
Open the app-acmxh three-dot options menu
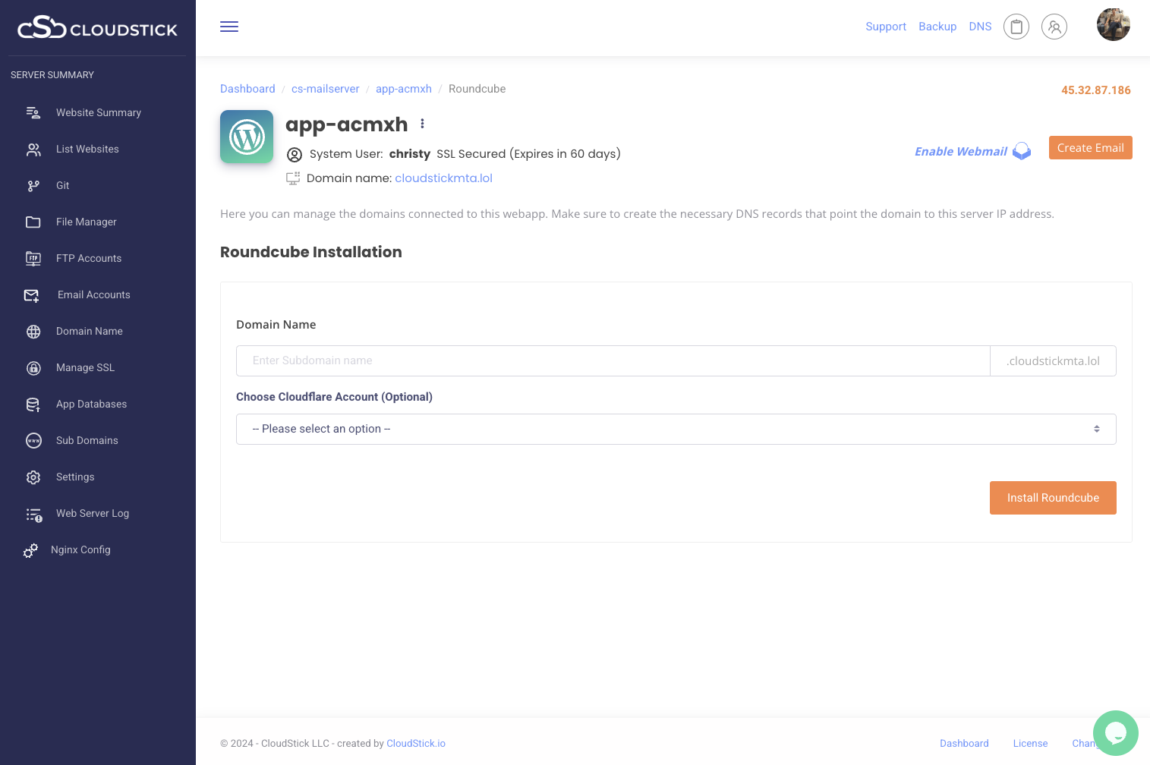click(422, 123)
